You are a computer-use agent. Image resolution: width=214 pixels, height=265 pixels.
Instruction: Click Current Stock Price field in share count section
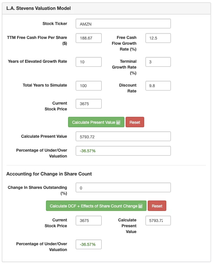(x=89, y=221)
